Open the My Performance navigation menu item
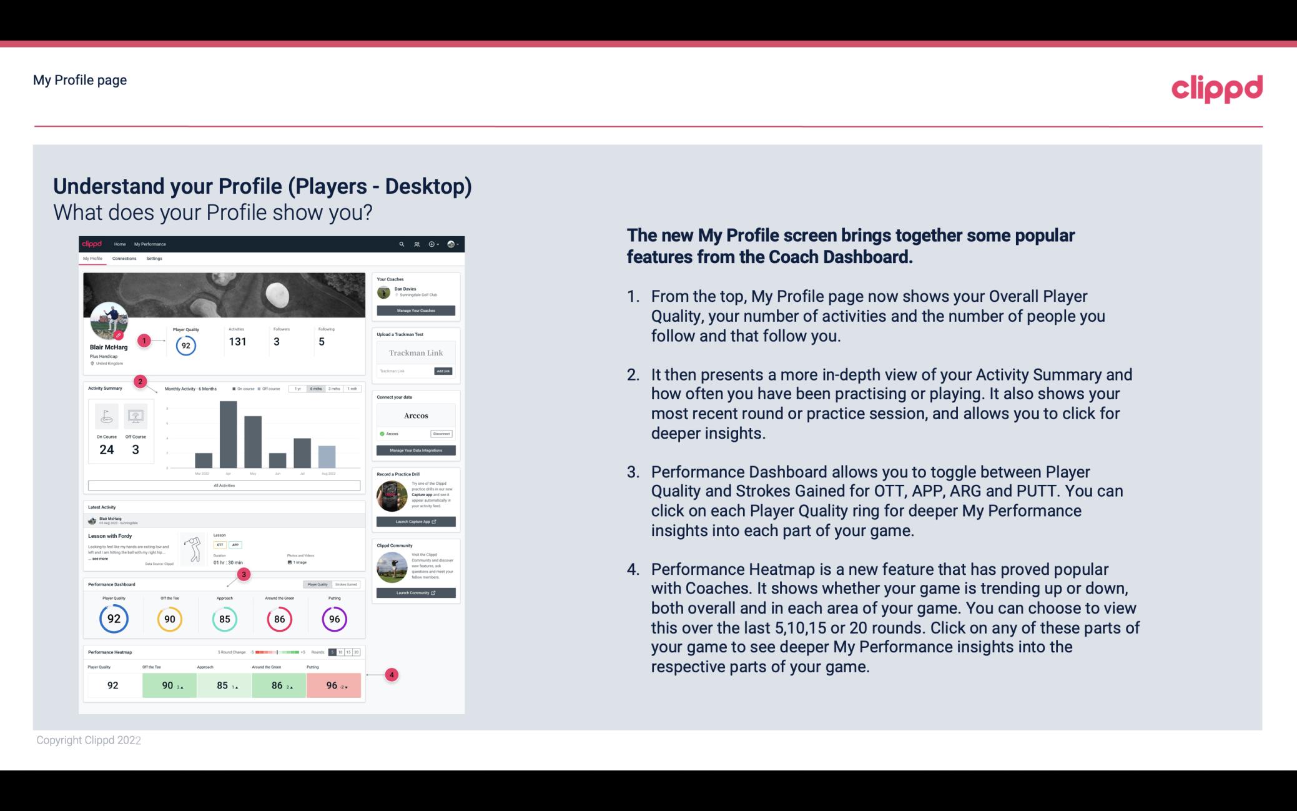Image resolution: width=1297 pixels, height=811 pixels. point(149,244)
